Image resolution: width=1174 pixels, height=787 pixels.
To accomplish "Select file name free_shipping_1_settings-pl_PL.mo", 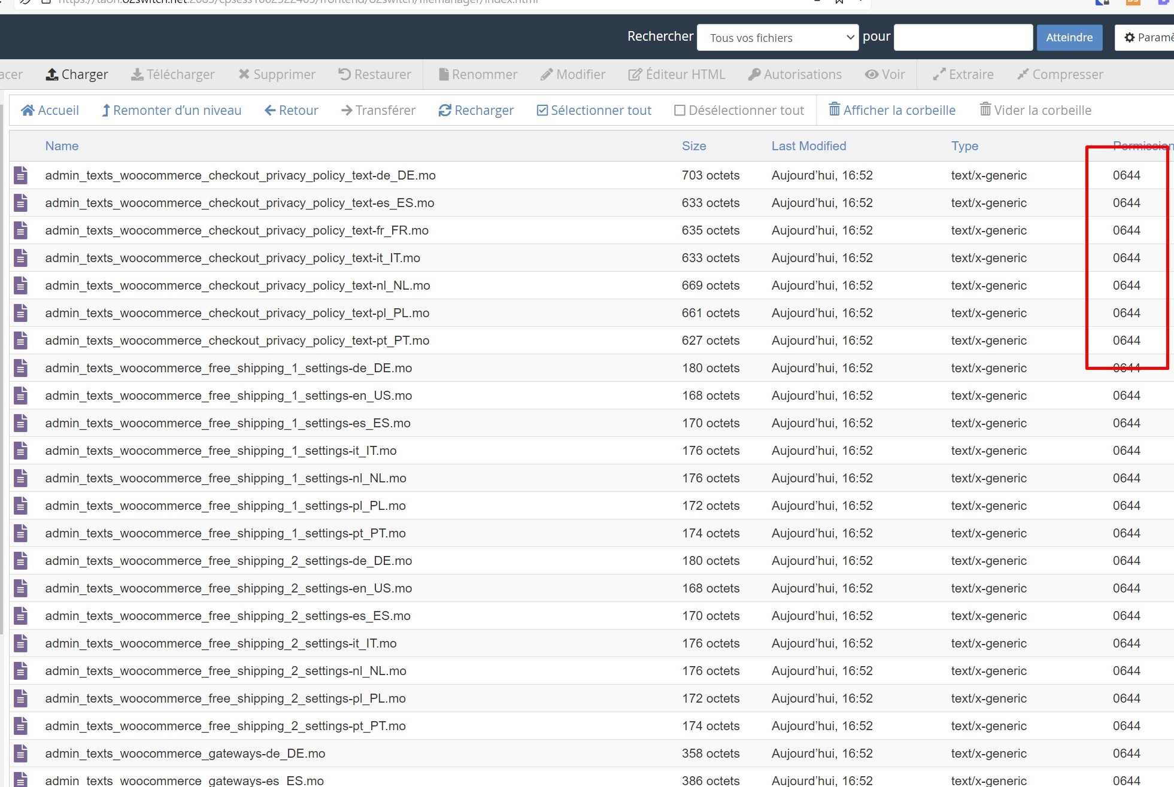I will tap(225, 506).
